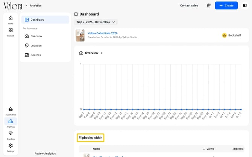
Task: Open the Content grid icon
Action: coord(11,30)
